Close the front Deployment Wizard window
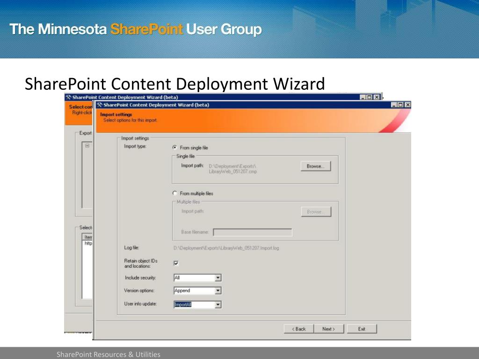Image resolution: width=479 pixels, height=359 pixels. tap(407, 105)
